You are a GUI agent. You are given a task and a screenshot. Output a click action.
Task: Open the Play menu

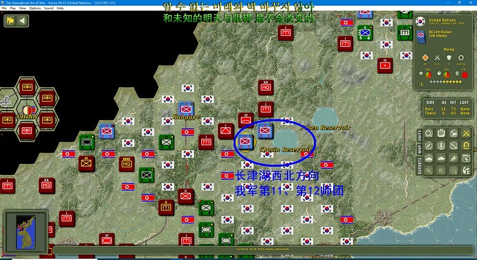click(x=12, y=8)
